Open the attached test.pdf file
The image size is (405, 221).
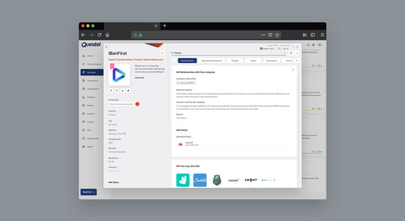[x=234, y=144]
